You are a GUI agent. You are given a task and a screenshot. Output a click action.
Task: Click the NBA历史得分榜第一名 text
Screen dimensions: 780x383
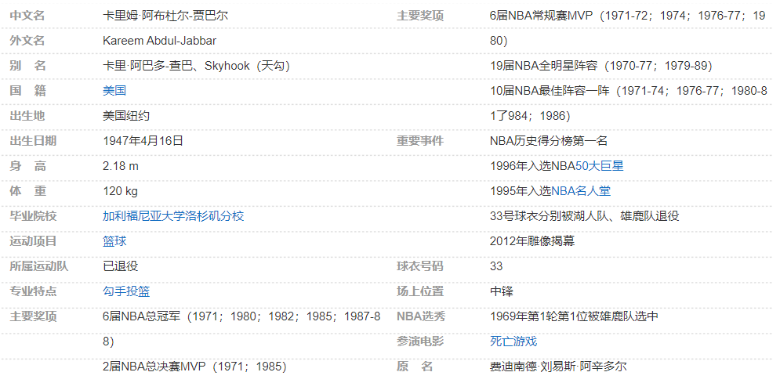[549, 140]
